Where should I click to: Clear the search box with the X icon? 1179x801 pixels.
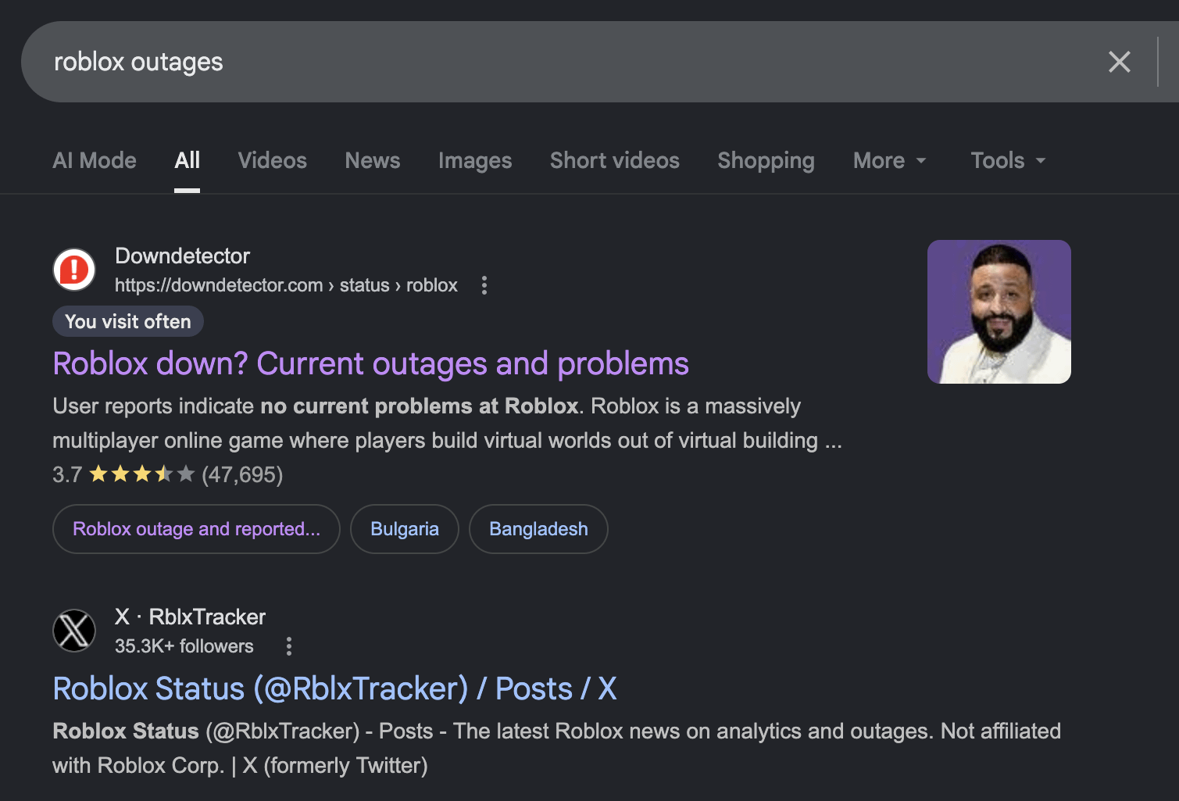click(1119, 62)
